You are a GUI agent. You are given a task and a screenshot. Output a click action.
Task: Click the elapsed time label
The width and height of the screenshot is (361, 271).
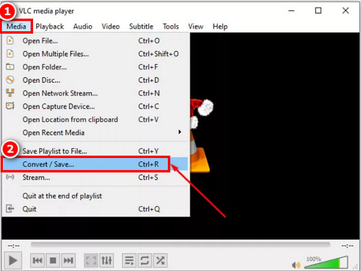(x=14, y=246)
